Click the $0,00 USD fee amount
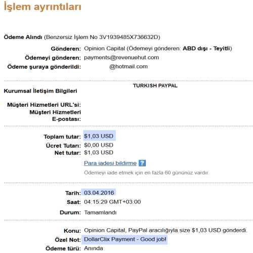The image size is (253, 253). tap(99, 145)
